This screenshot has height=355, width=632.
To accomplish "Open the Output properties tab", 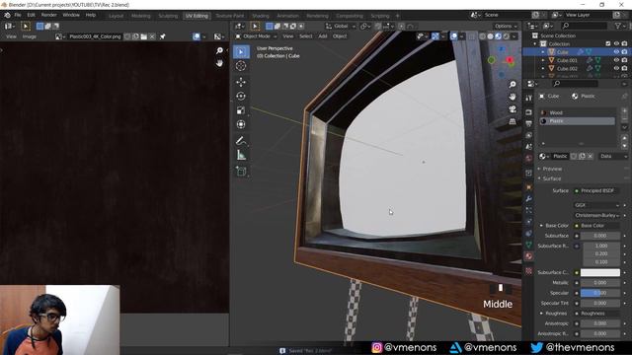I will coord(529,123).
